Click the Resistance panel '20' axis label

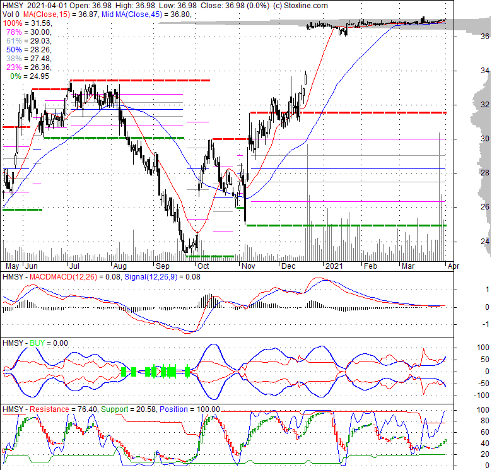coord(485,455)
